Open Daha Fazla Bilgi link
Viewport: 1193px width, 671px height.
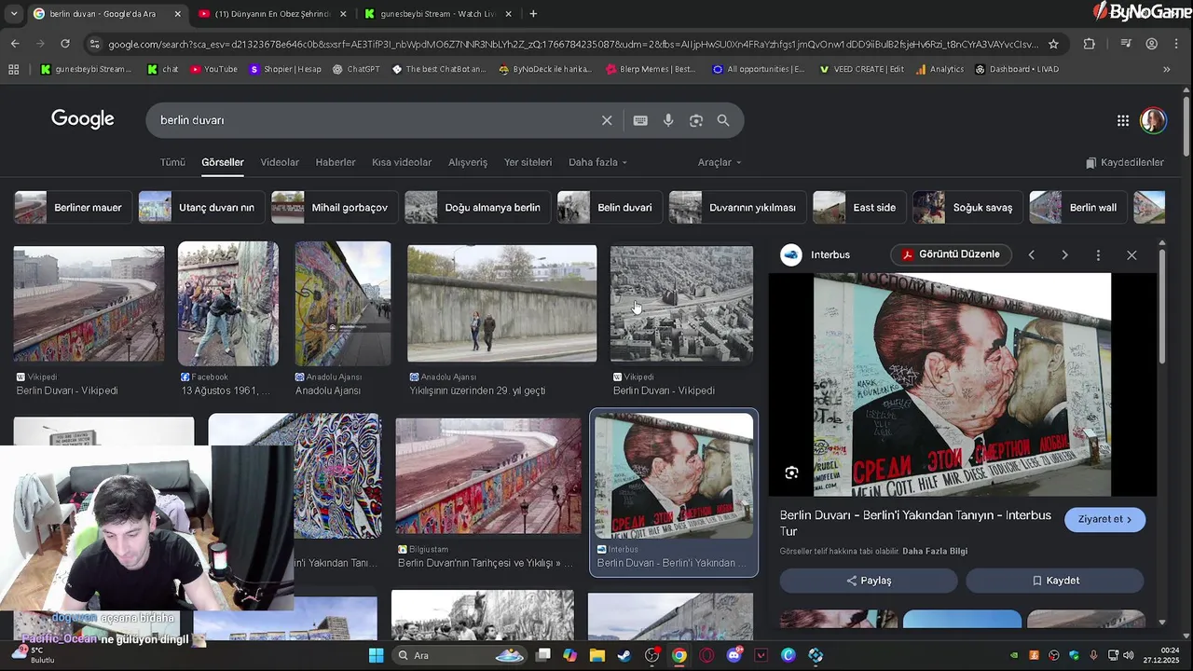(x=935, y=551)
